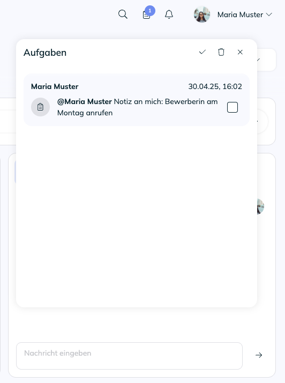285x383 pixels.
Task: Open the tasks clipboard icon in header
Action: click(x=146, y=16)
